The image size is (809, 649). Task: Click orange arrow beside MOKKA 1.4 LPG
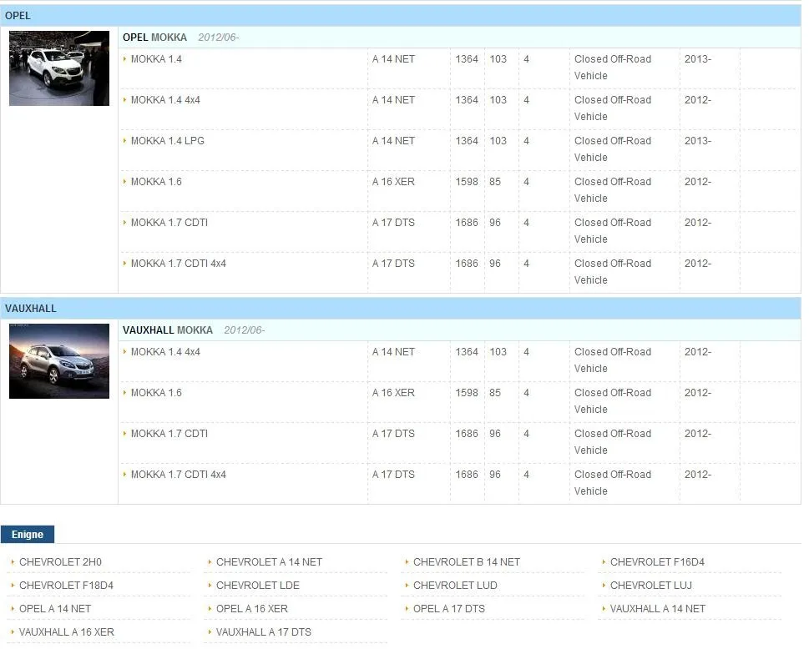[x=124, y=141]
